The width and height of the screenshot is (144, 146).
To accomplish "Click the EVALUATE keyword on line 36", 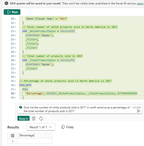I will [x=25, y=85].
